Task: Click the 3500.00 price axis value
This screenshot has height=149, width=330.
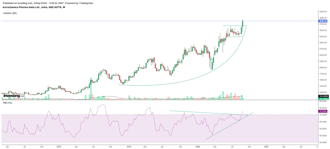Action: click(x=323, y=30)
